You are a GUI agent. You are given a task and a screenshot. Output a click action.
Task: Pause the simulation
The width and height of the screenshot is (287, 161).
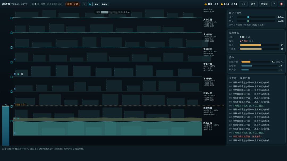tap(85, 4)
